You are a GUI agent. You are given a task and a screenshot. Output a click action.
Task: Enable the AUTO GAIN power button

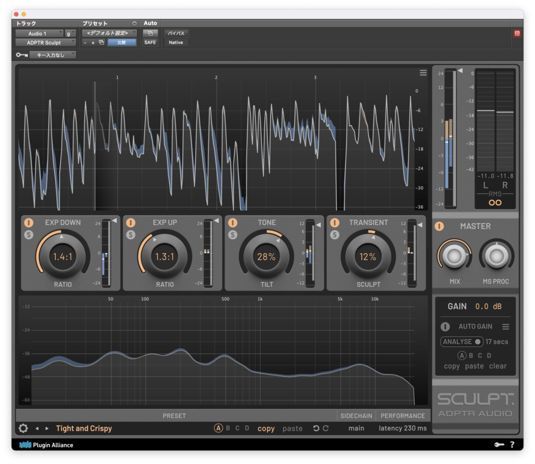tap(445, 327)
